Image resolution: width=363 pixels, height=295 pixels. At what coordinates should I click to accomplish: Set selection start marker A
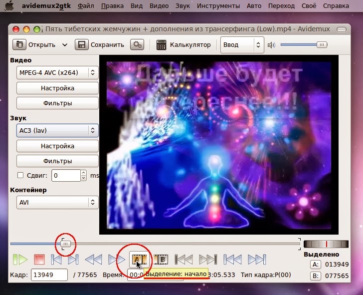(x=140, y=260)
